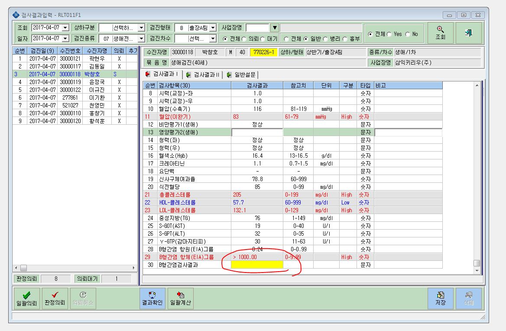Click the yellow B형간염검사결과 result field

tap(257, 265)
